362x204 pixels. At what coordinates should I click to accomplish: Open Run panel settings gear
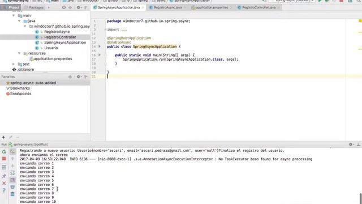(351, 144)
